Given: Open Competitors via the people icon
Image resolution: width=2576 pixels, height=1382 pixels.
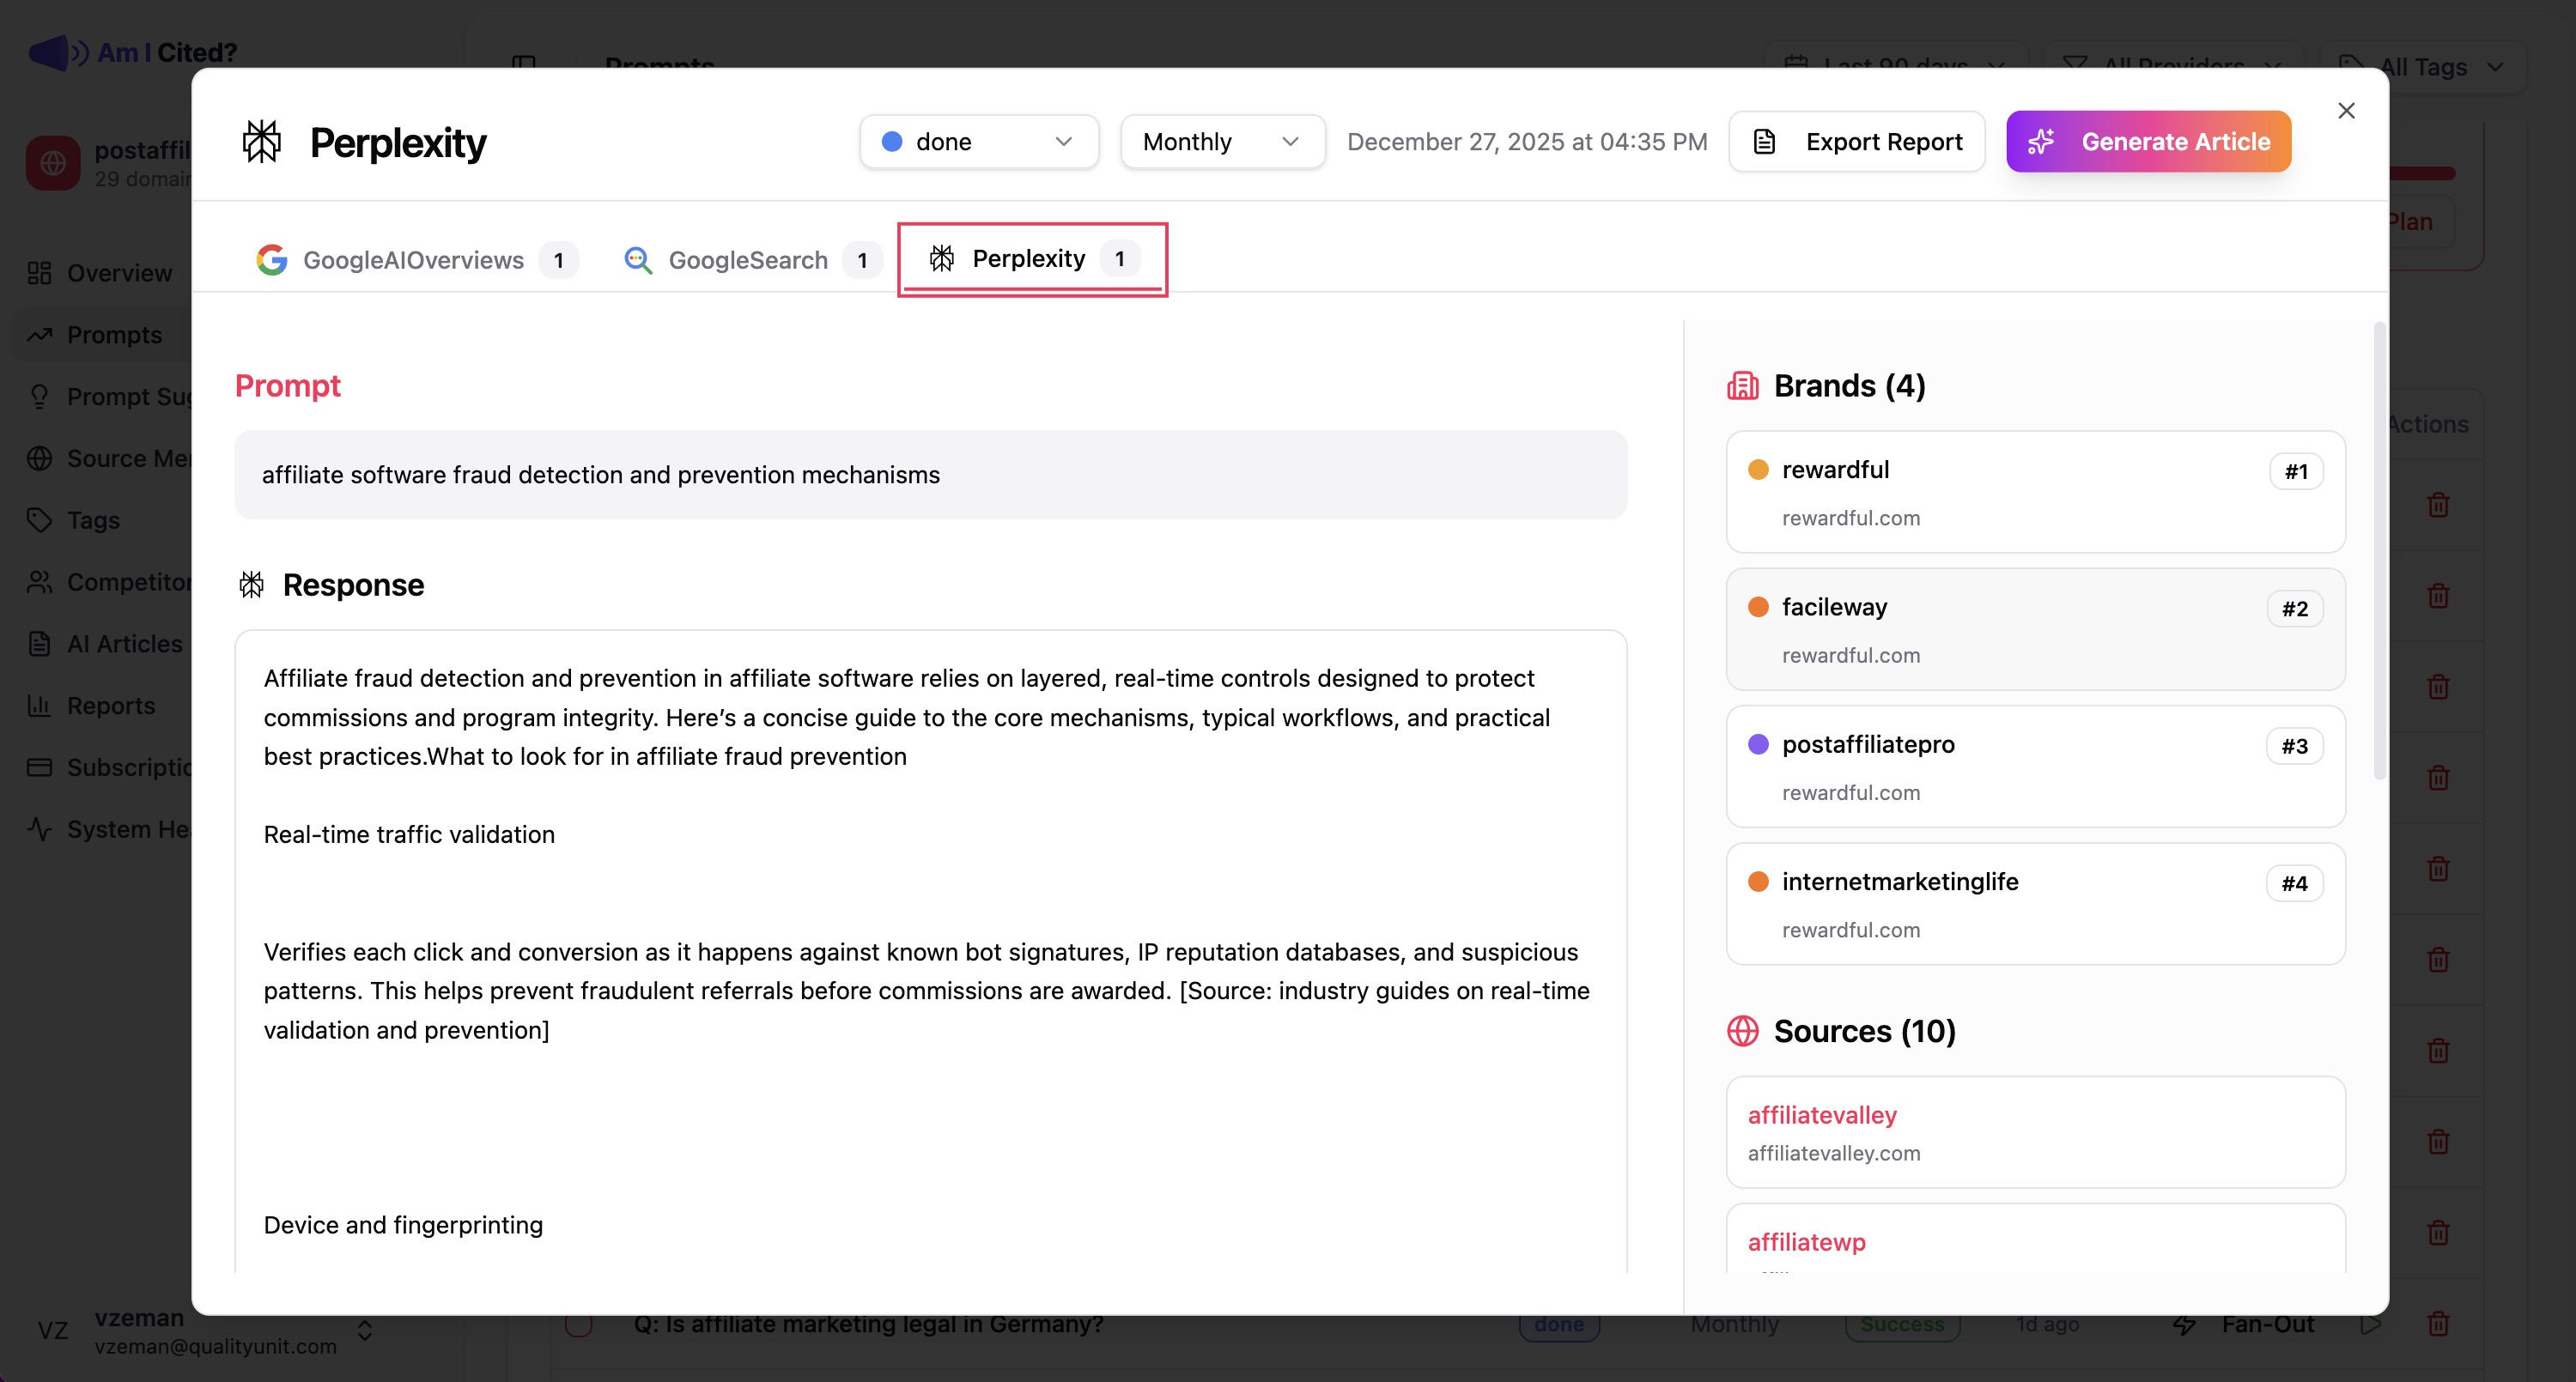Looking at the screenshot, I should click(40, 581).
